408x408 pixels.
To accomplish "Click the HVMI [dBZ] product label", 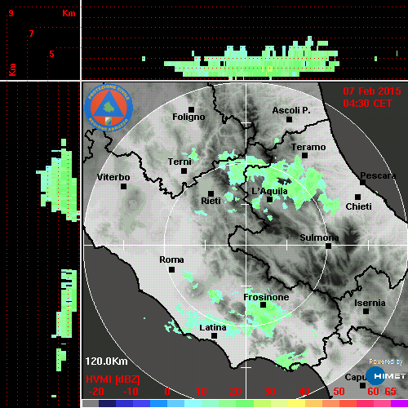I will point(113,379).
